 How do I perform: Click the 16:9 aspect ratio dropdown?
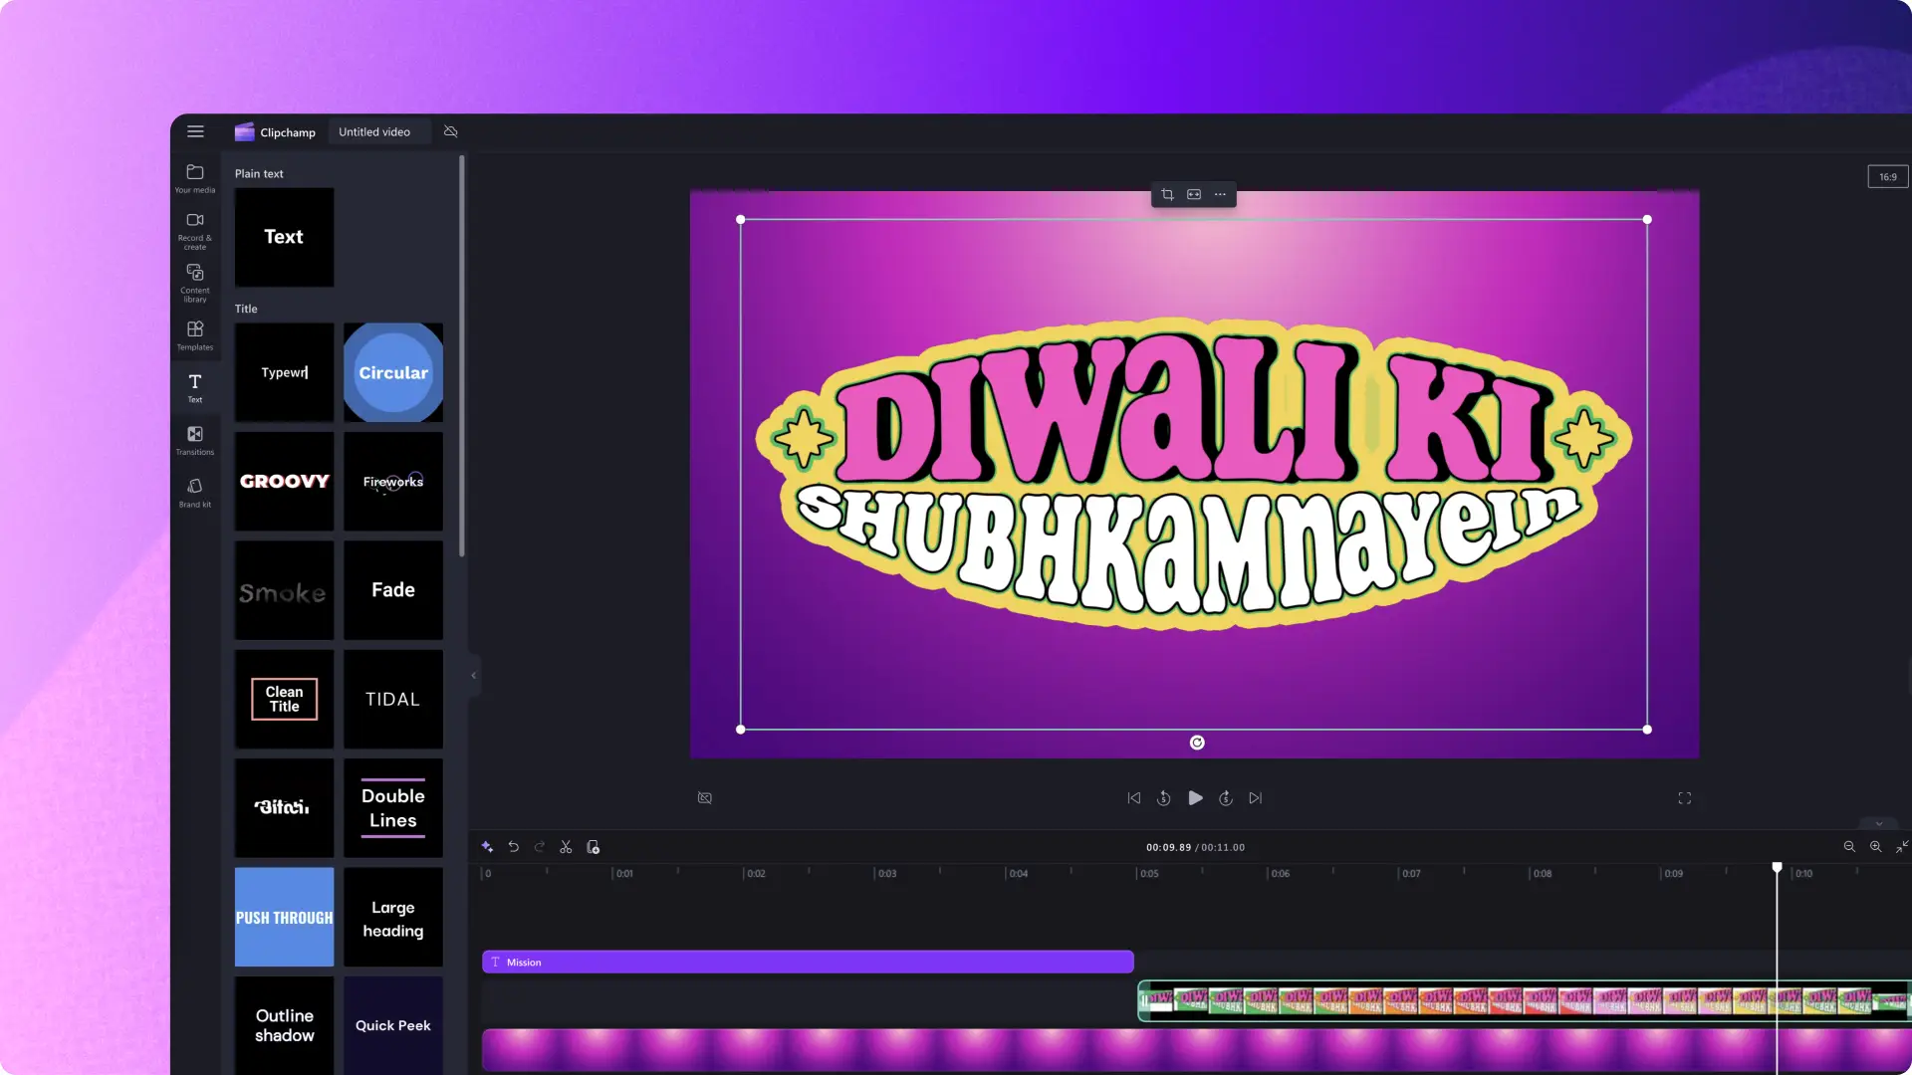tap(1888, 177)
